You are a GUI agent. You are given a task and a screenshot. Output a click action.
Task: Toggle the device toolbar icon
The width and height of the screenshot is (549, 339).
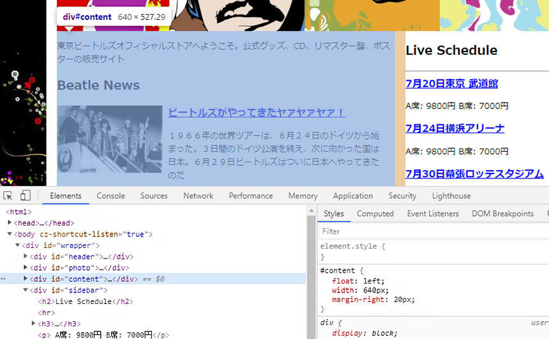pyautogui.click(x=25, y=196)
